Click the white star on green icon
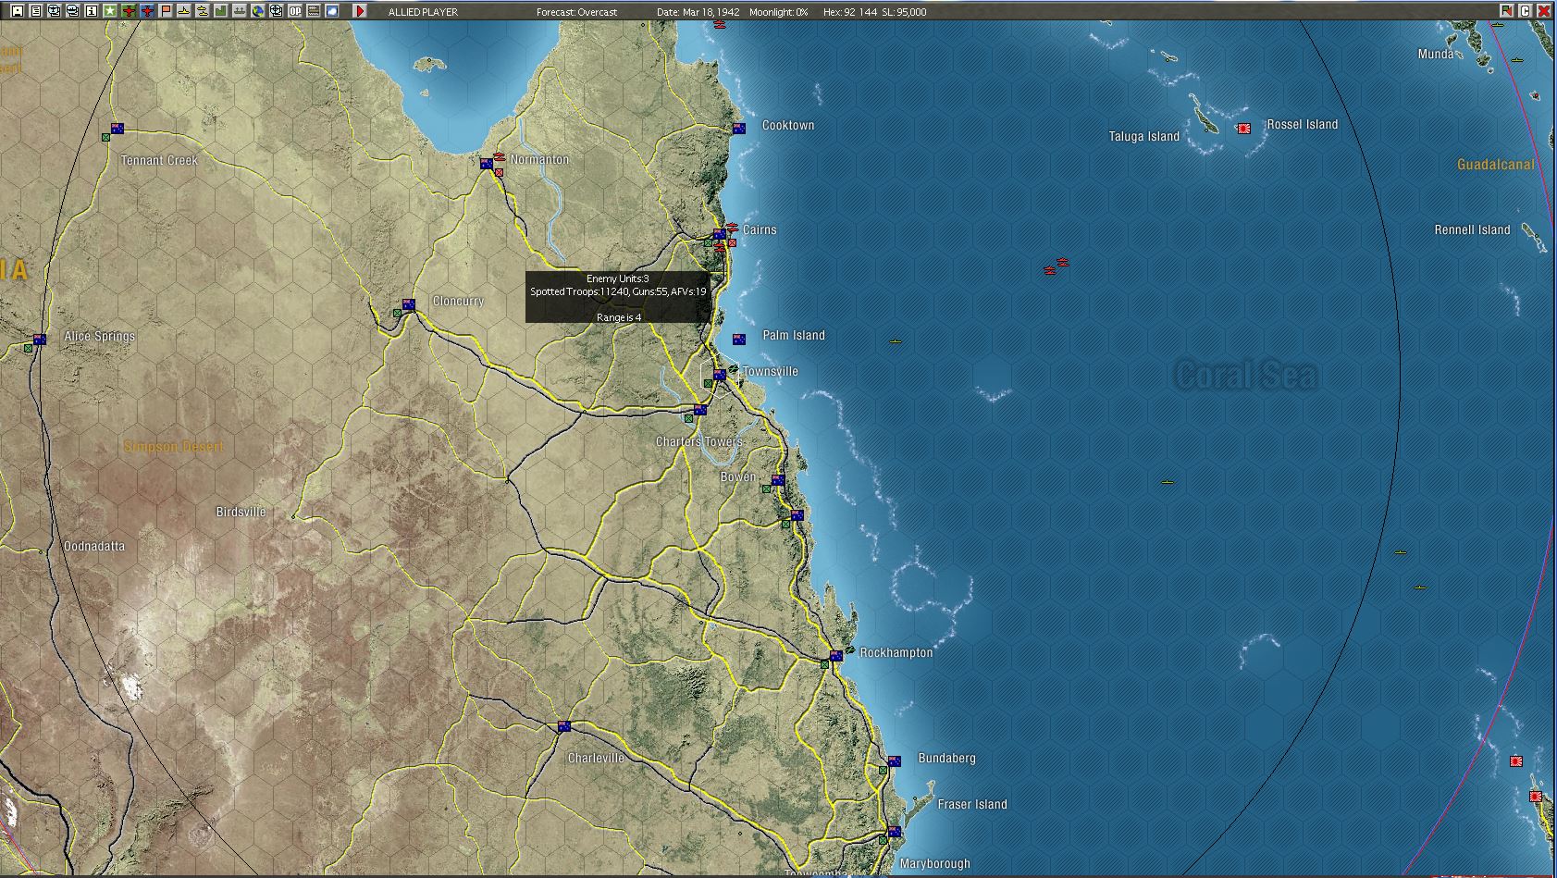The width and height of the screenshot is (1557, 878). (109, 11)
